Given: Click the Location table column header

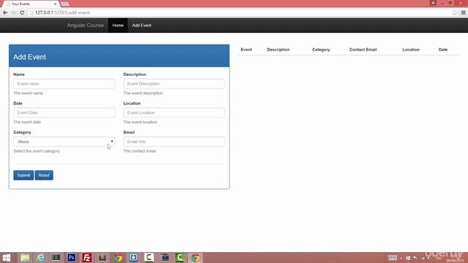Looking at the screenshot, I should tap(411, 50).
